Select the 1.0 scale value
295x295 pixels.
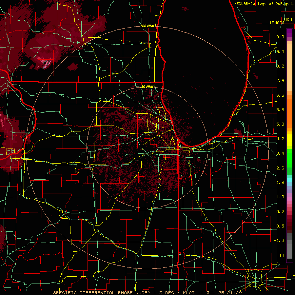point(280,197)
